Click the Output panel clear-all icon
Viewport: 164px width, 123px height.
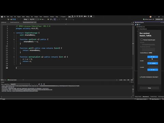click(39, 84)
